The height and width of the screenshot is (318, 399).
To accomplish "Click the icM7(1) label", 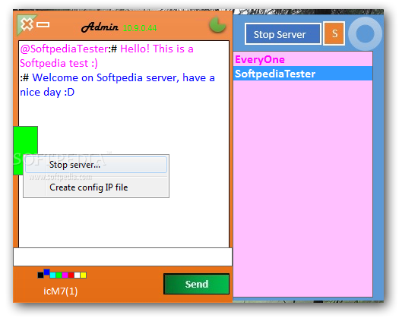I will [61, 291].
